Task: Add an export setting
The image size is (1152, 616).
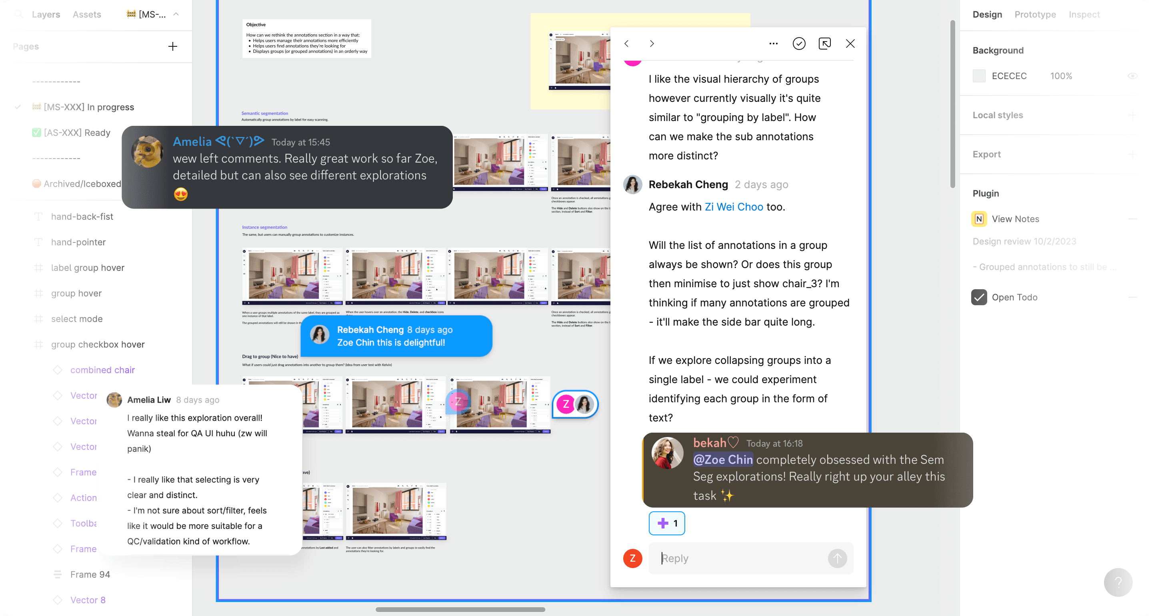Action: point(1132,155)
